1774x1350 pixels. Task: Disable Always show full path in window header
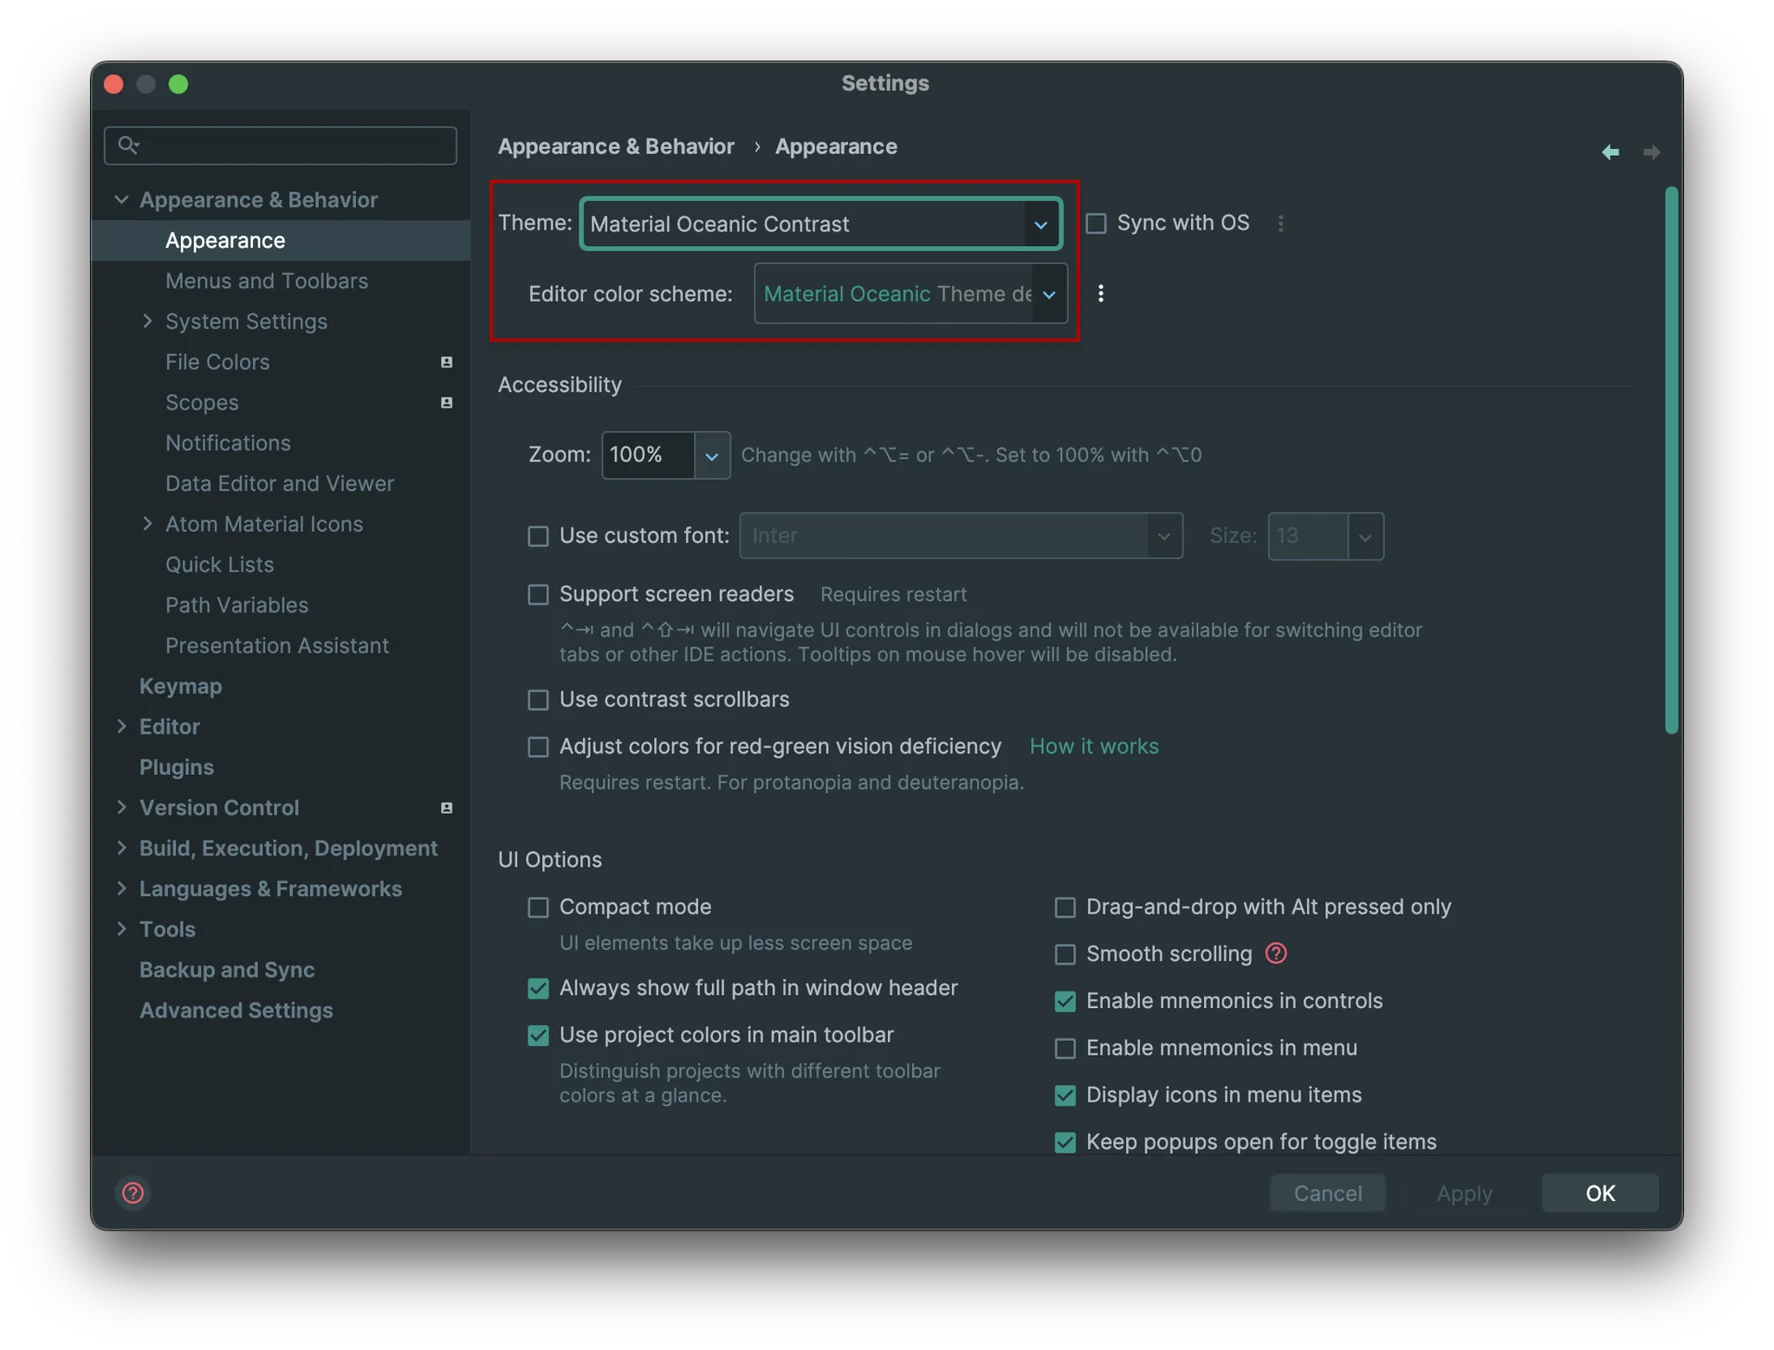[x=538, y=988]
